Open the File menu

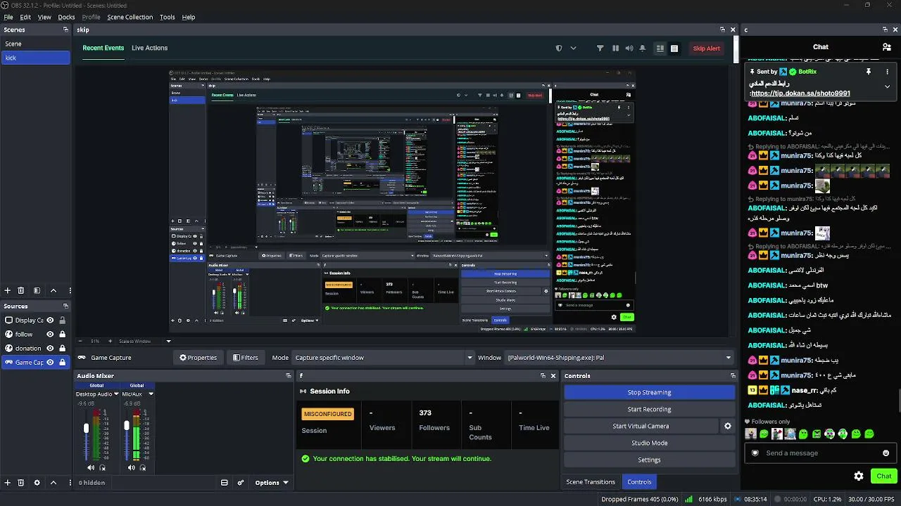point(8,17)
